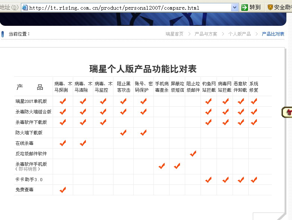This screenshot has height=220, width=292.
Task: Open the 产品比对表 breadcrumb link
Action: (273, 34)
